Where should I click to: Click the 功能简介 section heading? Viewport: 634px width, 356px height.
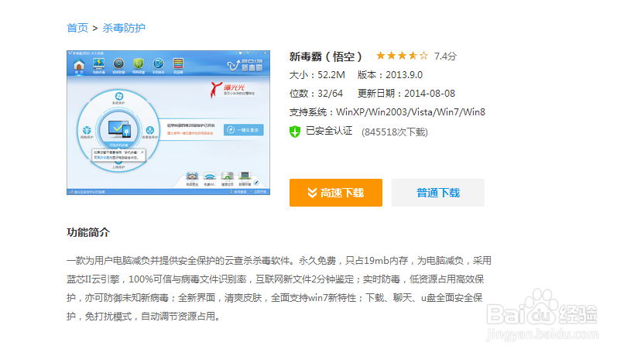(88, 232)
